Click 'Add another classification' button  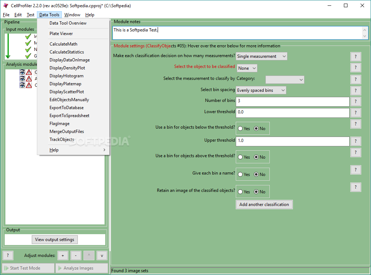(x=264, y=205)
